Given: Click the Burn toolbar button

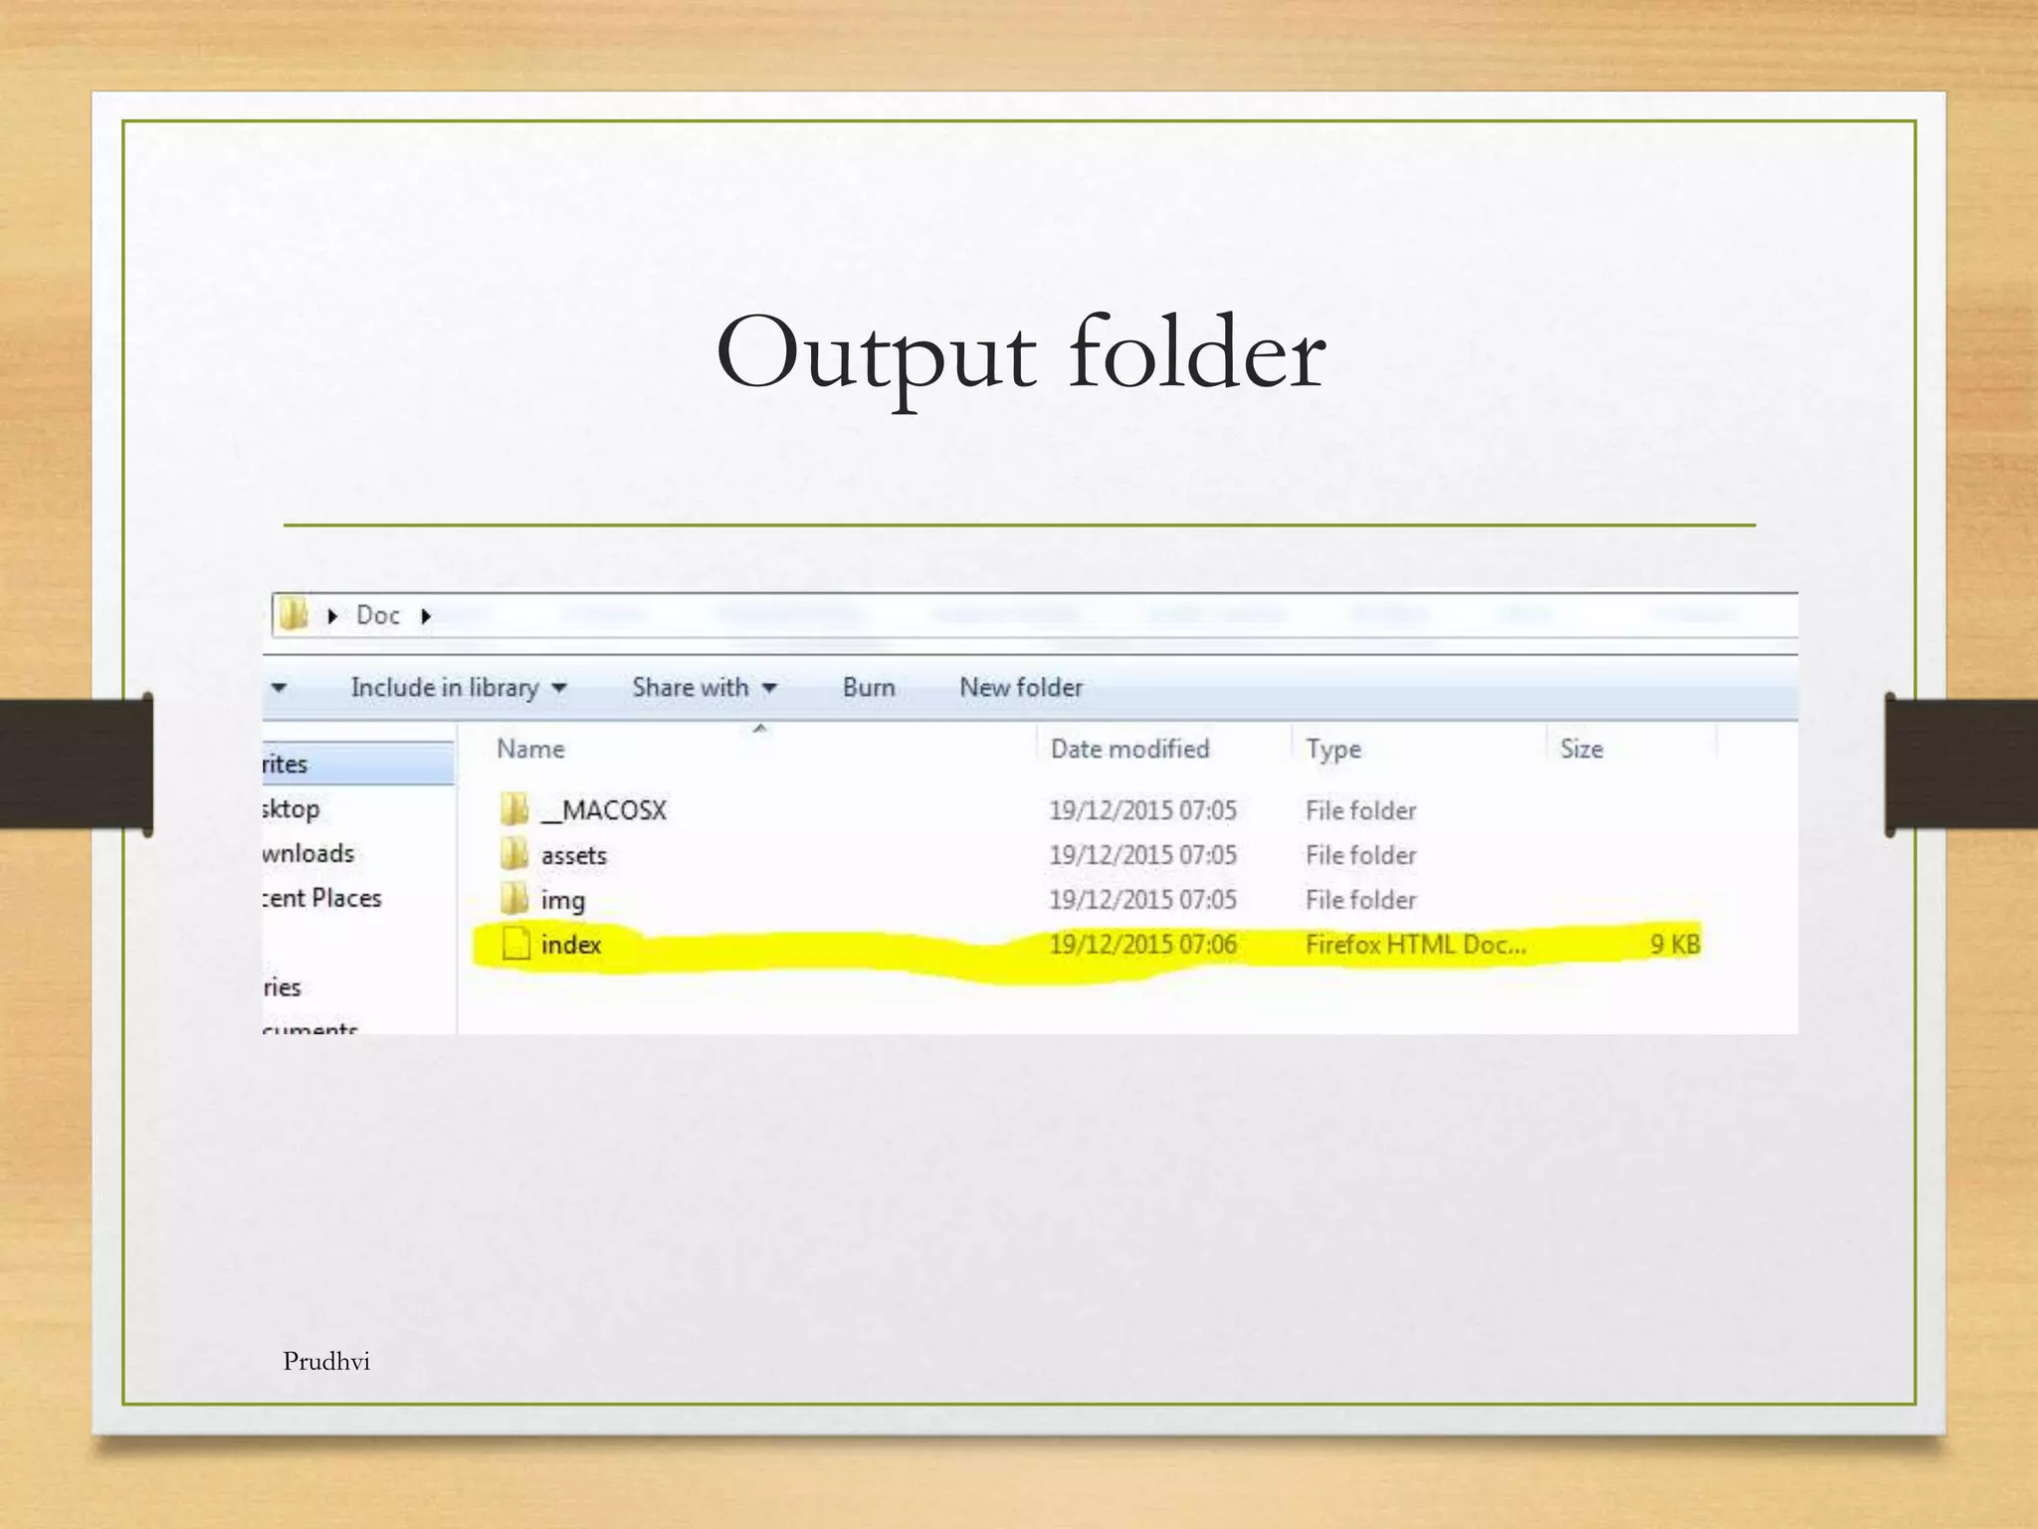Looking at the screenshot, I should 869,688.
